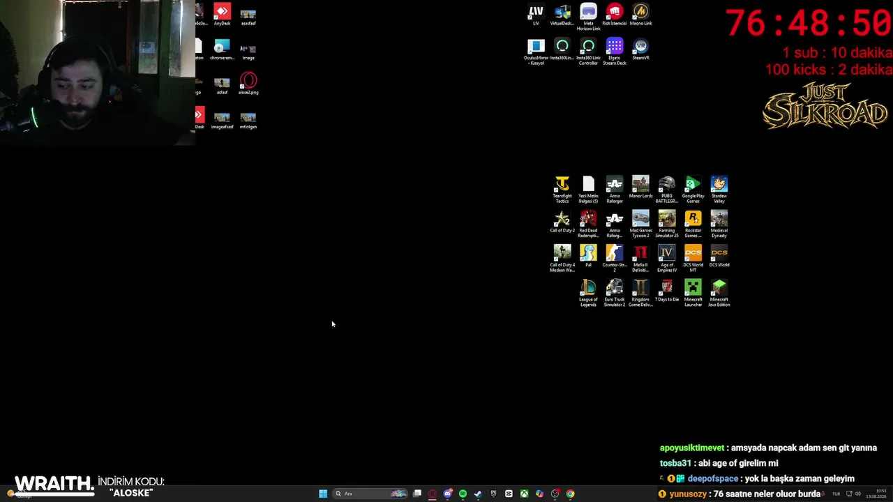Open Google Chrome from the taskbar
The height and width of the screenshot is (502, 893).
570,494
